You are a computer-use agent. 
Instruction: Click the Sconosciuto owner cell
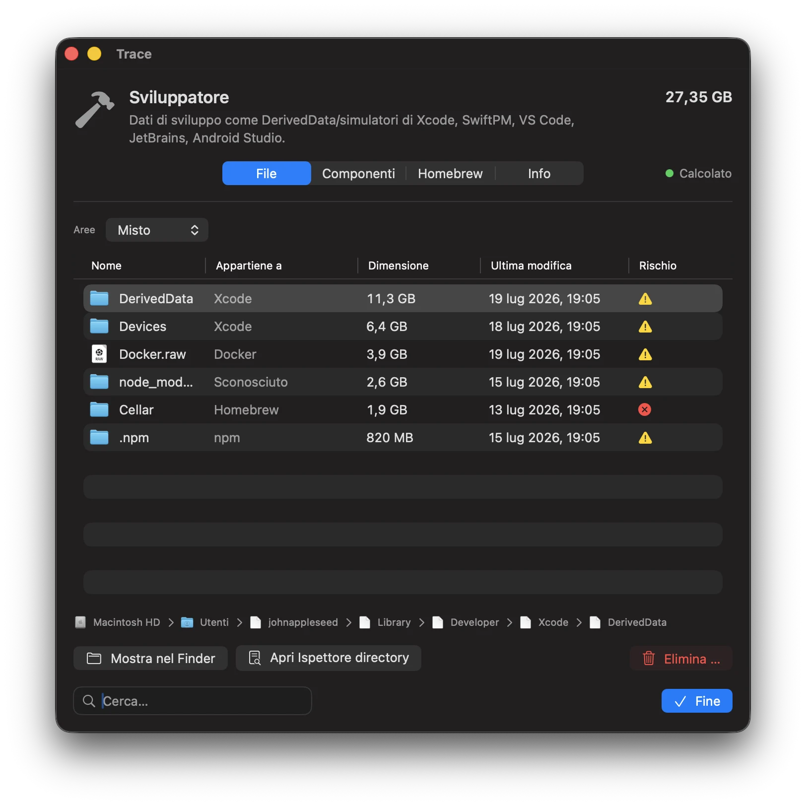(x=251, y=382)
